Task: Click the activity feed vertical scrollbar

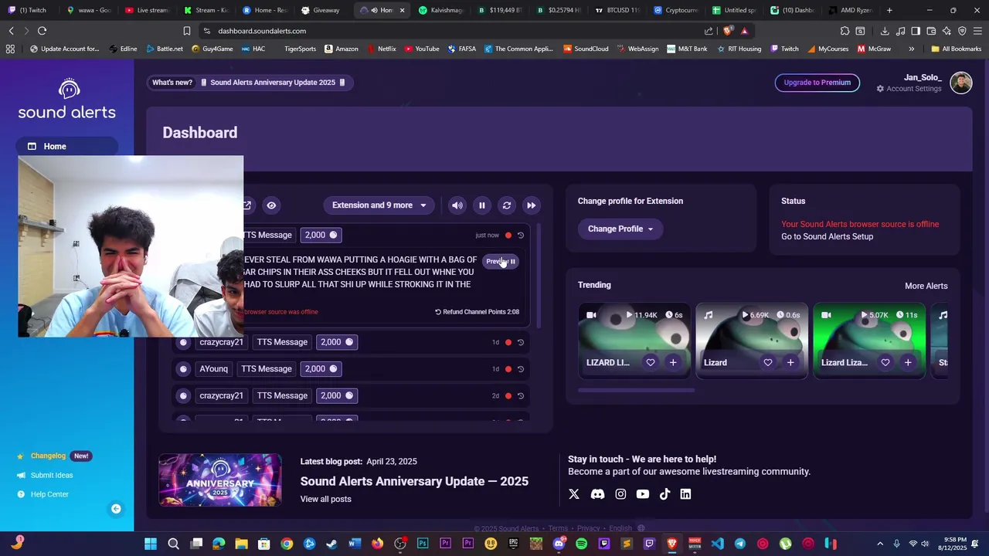Action: tap(539, 275)
